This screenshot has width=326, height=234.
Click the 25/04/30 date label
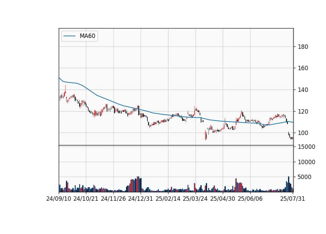coord(223,199)
